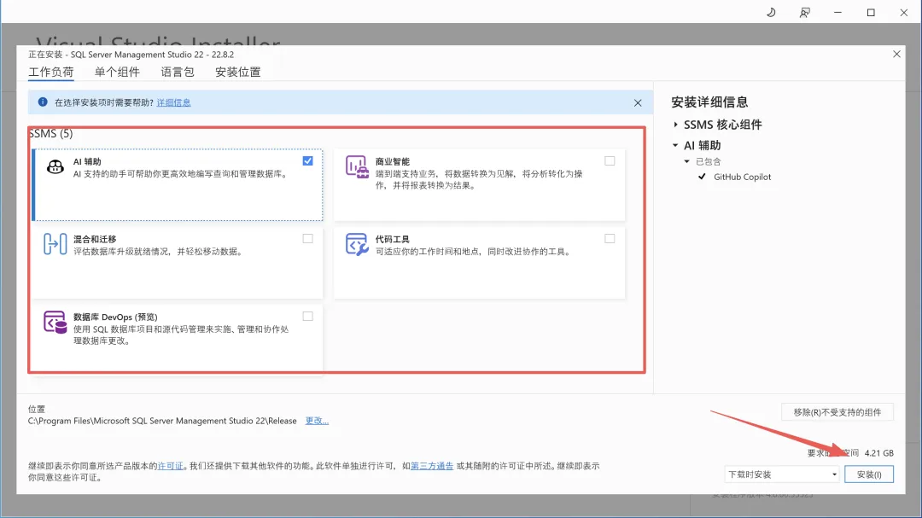Click the 数据库 DevOps workload icon
This screenshot has width=922, height=518.
[x=55, y=323]
